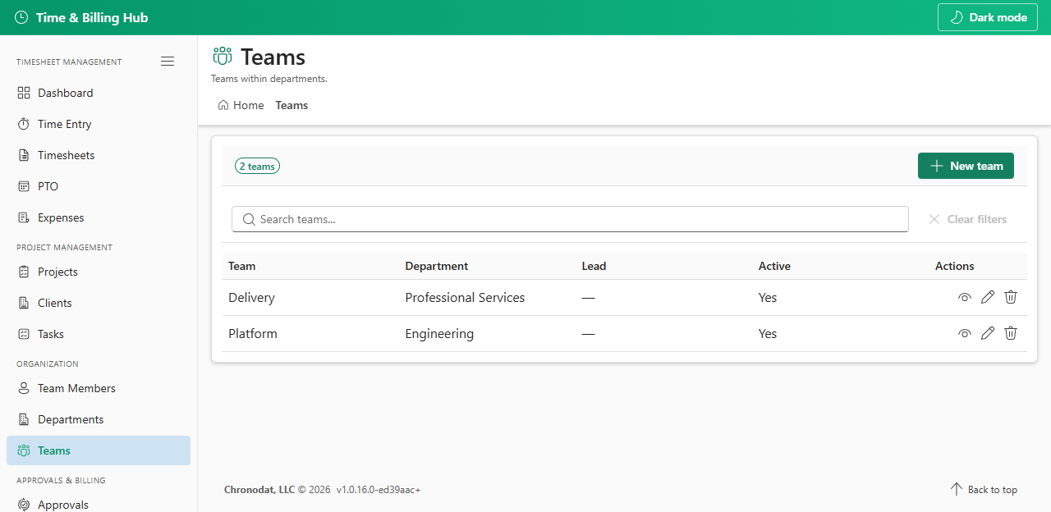
Task: Edit the Delivery team pencil icon
Action: coord(988,297)
